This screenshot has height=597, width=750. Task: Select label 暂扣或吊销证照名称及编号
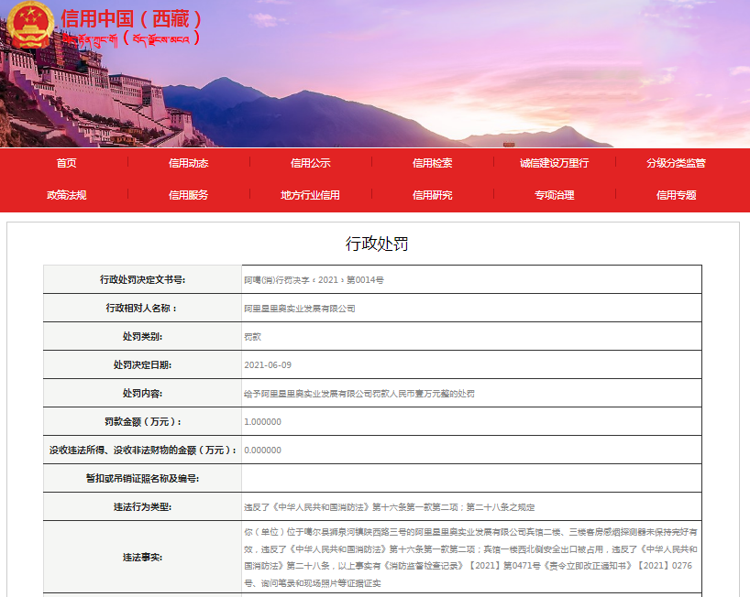coord(142,479)
